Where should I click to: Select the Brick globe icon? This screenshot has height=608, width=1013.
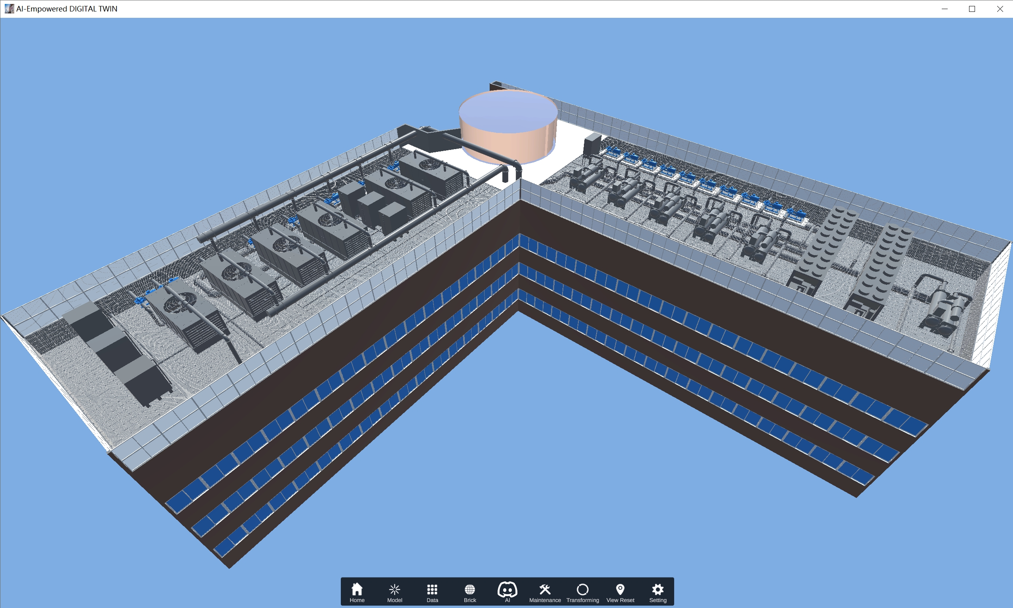(x=470, y=592)
